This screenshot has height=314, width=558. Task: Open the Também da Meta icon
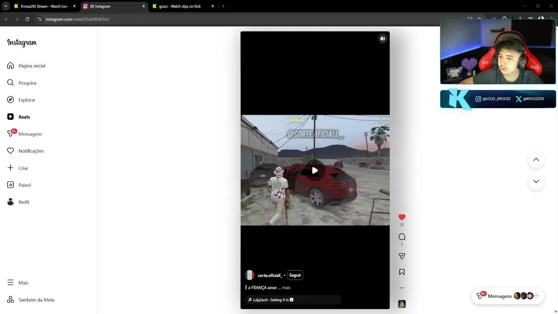pyautogui.click(x=10, y=300)
